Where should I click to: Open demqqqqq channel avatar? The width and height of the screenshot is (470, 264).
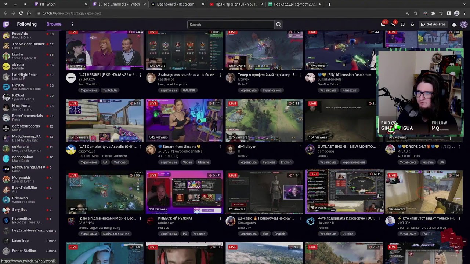pos(311,150)
